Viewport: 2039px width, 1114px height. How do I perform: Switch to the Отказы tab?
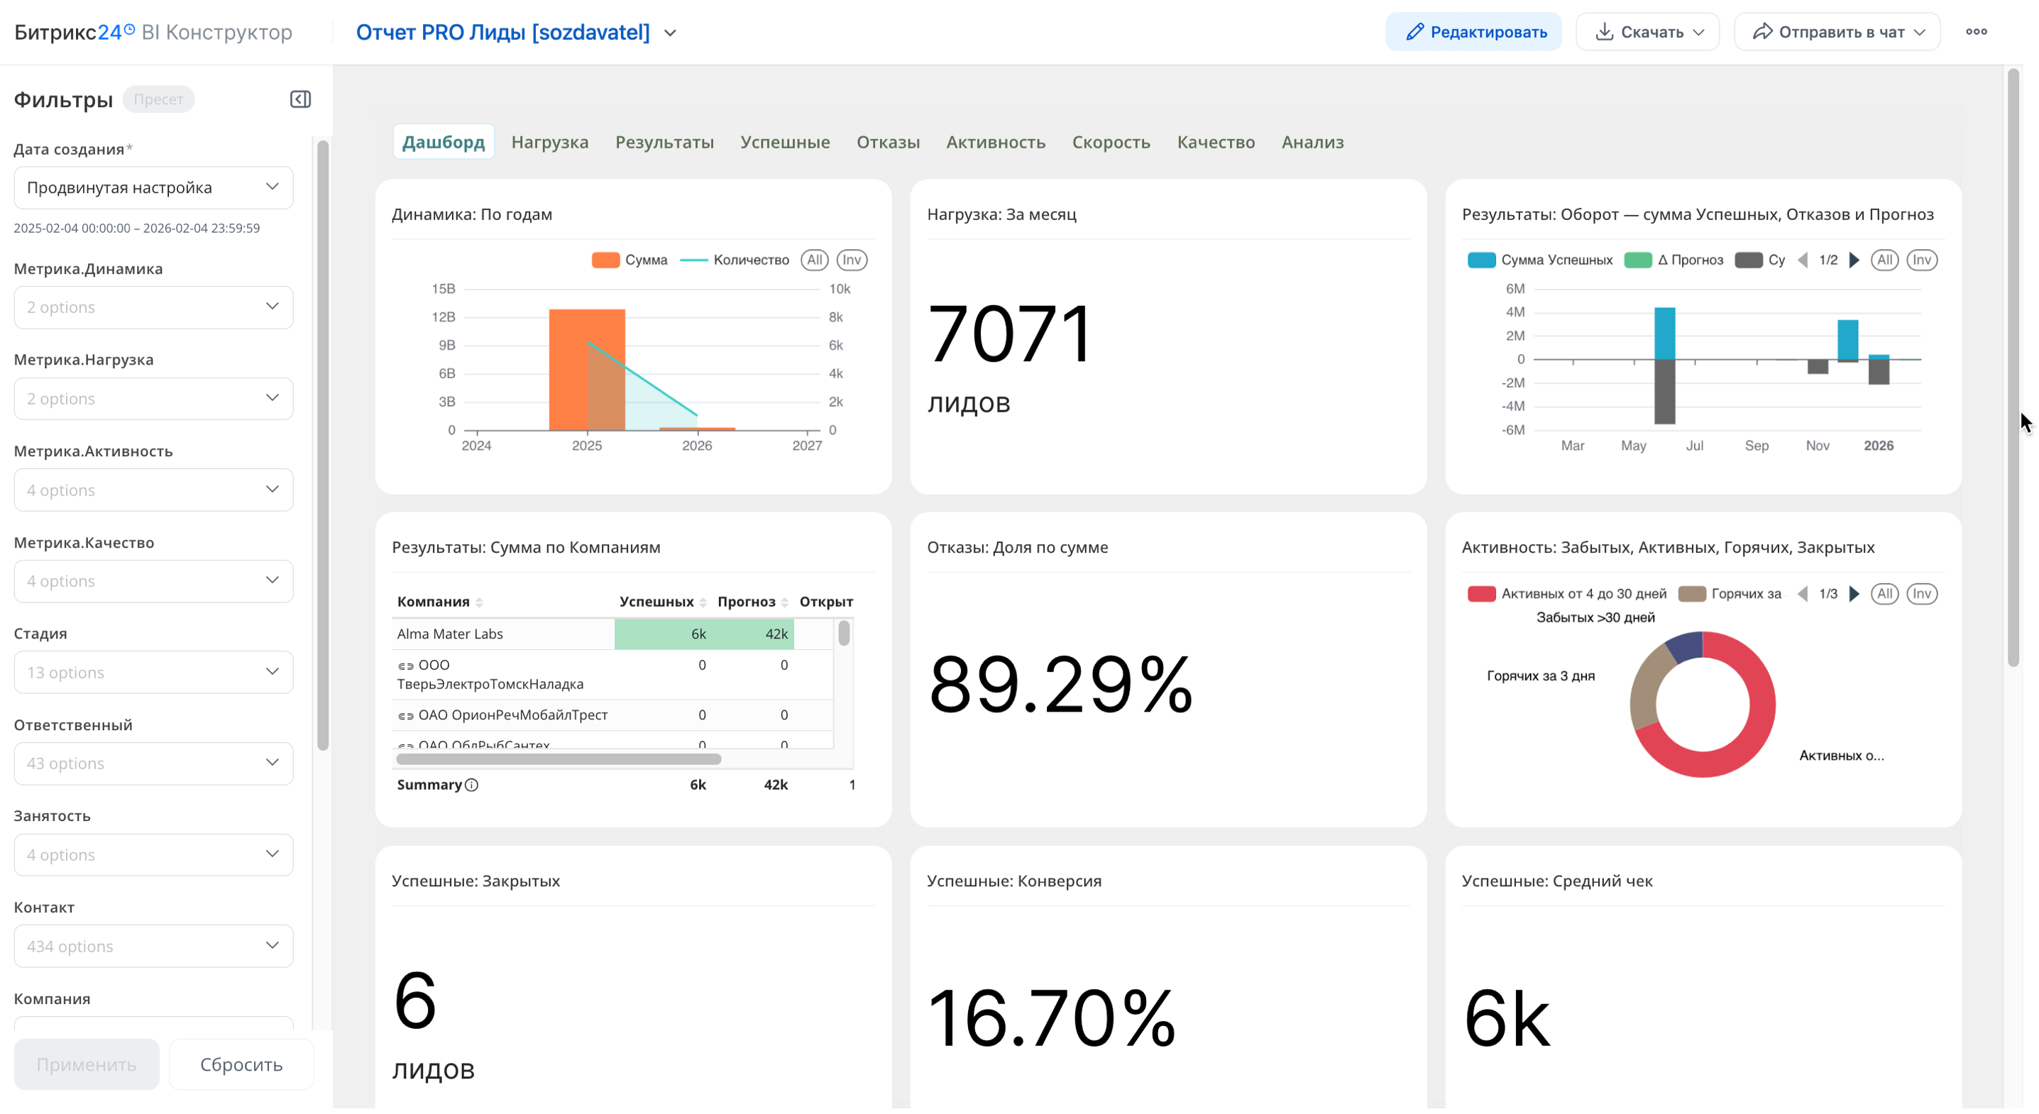[887, 143]
